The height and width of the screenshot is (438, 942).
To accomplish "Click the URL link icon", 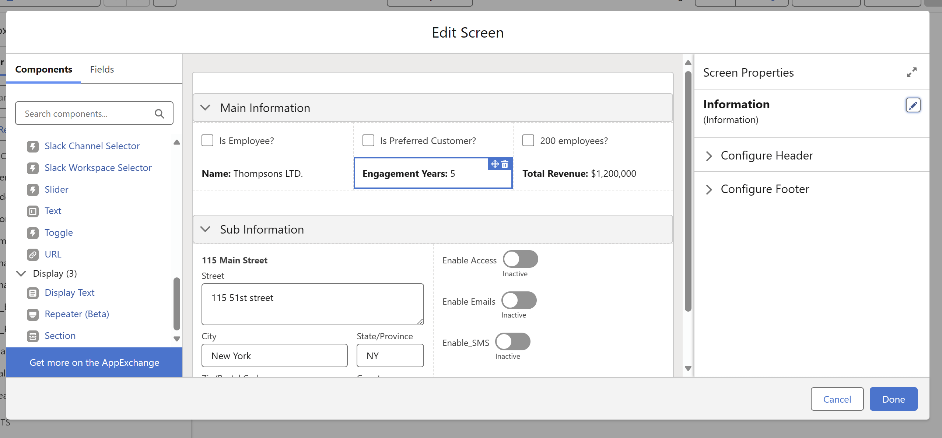I will [33, 255].
